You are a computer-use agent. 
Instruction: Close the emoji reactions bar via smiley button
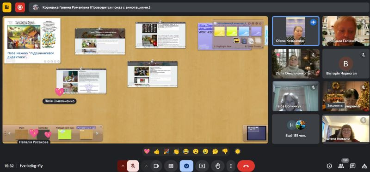point(186,166)
